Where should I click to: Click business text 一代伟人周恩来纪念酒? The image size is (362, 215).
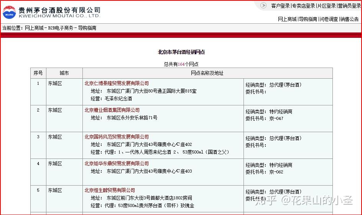[148, 152]
